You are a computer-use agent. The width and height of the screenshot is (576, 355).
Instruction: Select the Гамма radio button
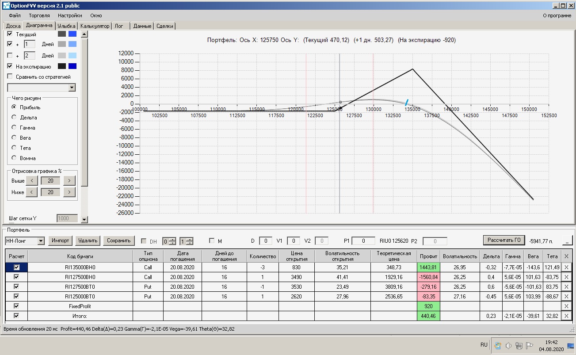click(x=14, y=127)
